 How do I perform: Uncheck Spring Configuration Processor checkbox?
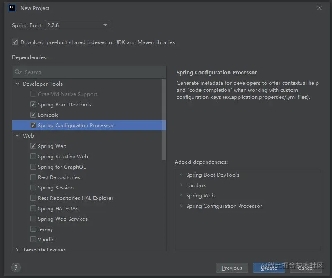(x=33, y=125)
